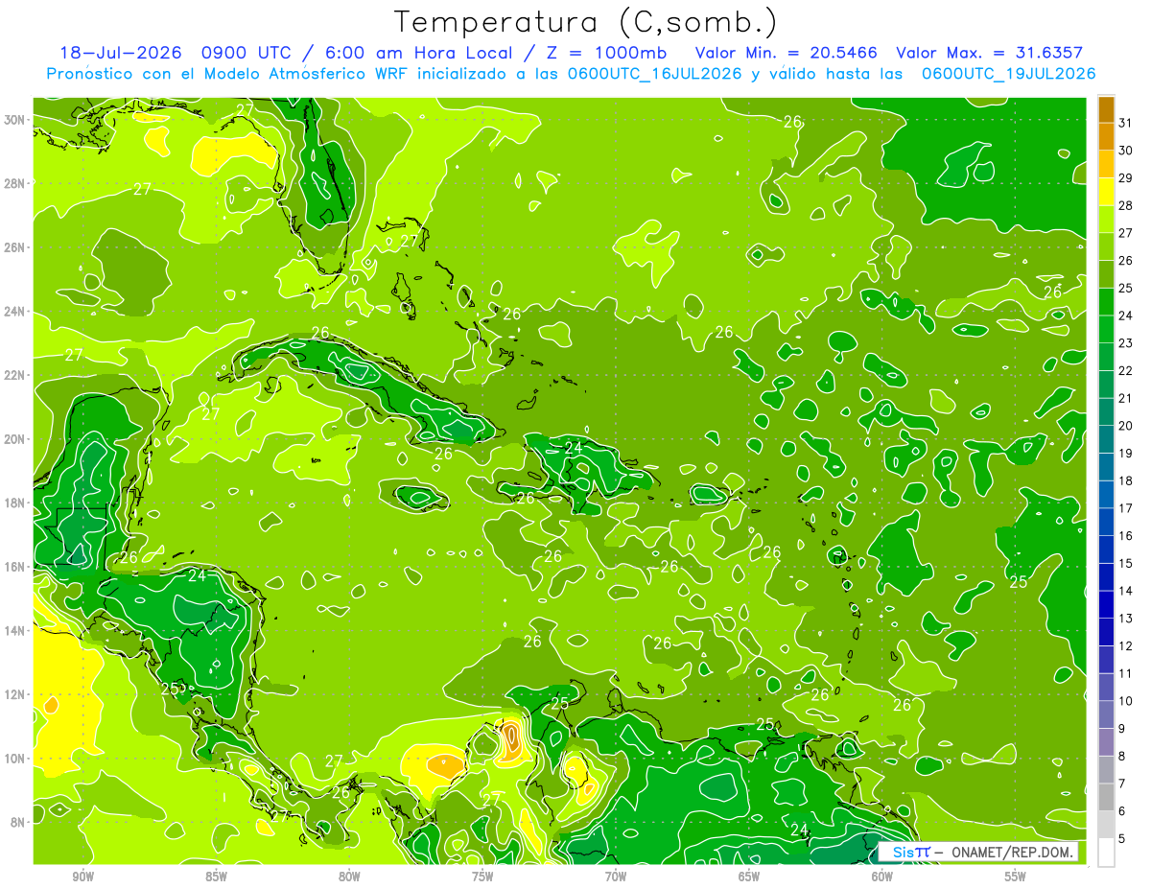Click the color-scale label 8
The width and height of the screenshot is (1151, 889).
(x=1122, y=757)
